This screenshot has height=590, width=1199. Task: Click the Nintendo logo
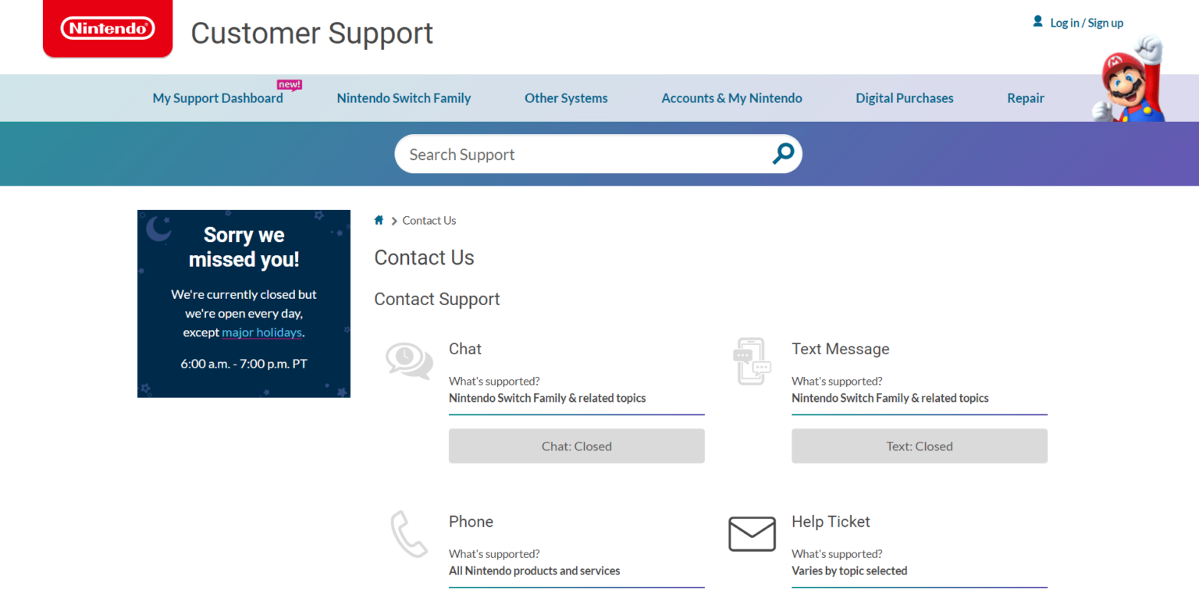[108, 29]
